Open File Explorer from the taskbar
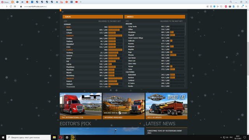Image resolution: width=249 pixels, height=140 pixels. pyautogui.click(x=54, y=137)
